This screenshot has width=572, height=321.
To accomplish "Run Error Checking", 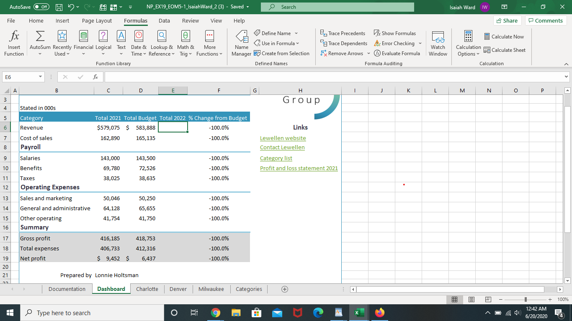I will 394,43.
